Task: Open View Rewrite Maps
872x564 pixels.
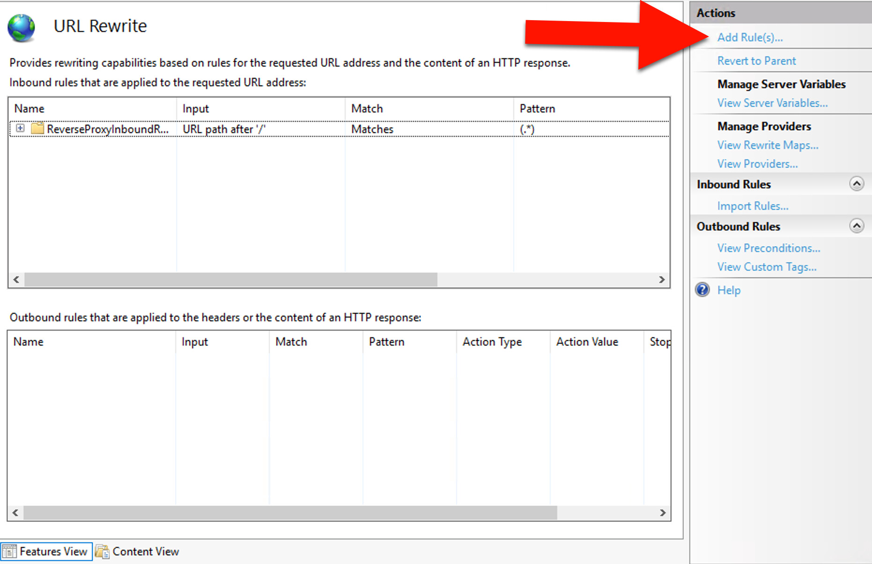Action: [x=768, y=145]
